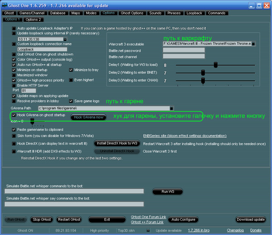The width and height of the screenshot is (272, 235).
Task: Enable the Skin form checkbox
Action: (x=14, y=136)
